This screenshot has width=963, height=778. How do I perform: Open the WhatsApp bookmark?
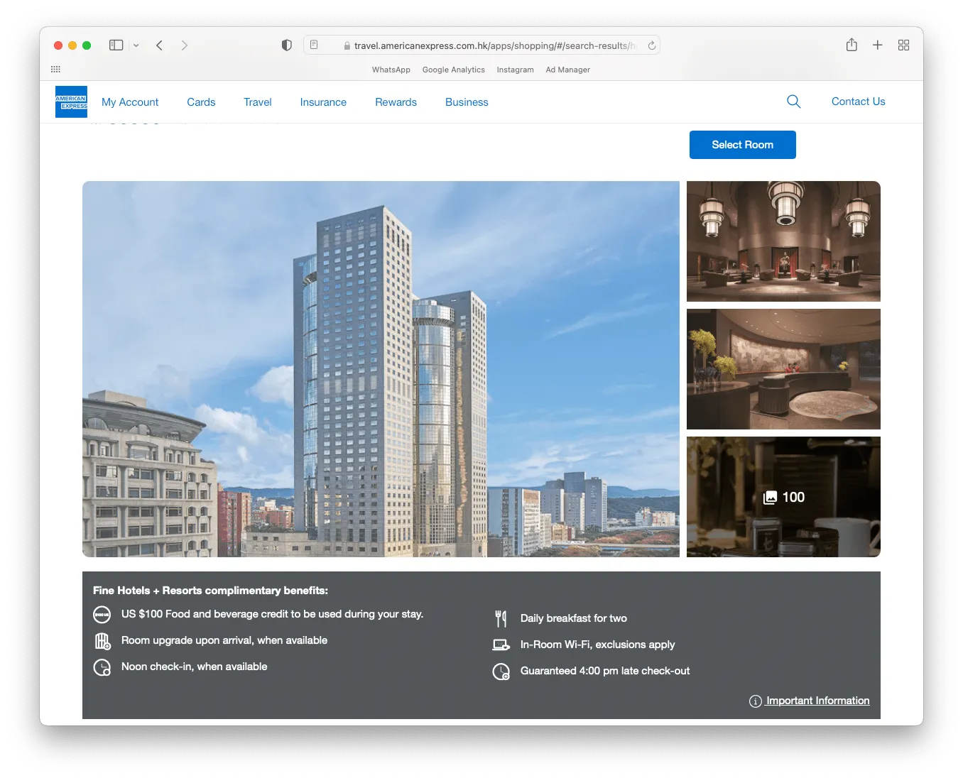tap(391, 70)
